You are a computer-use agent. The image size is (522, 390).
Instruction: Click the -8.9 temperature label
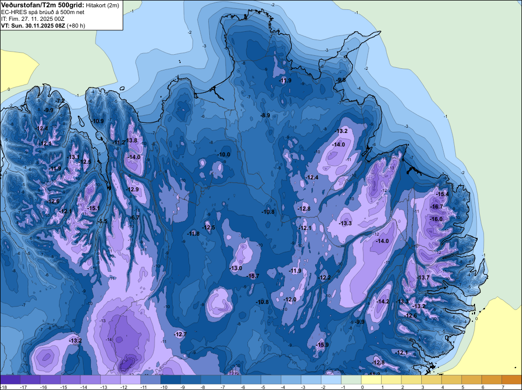[265, 115]
